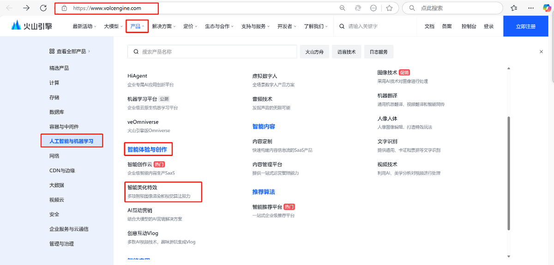Click the 火山方舟 quick tag button
Viewport: 554px width, 265px height.
tap(315, 52)
